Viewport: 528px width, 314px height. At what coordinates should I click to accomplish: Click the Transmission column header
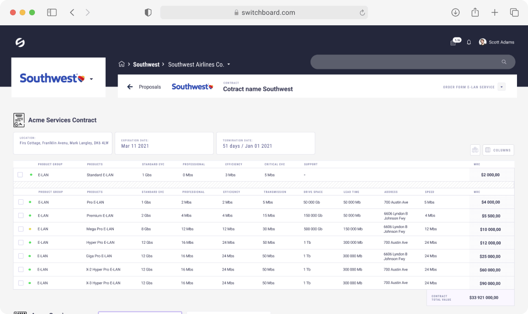pos(275,192)
